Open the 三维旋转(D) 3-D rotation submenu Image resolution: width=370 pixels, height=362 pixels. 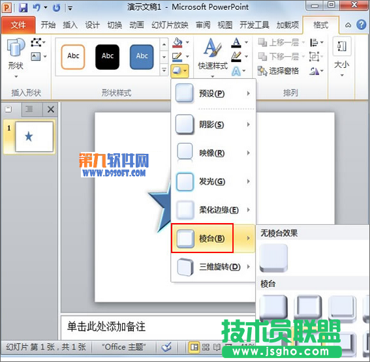point(213,267)
